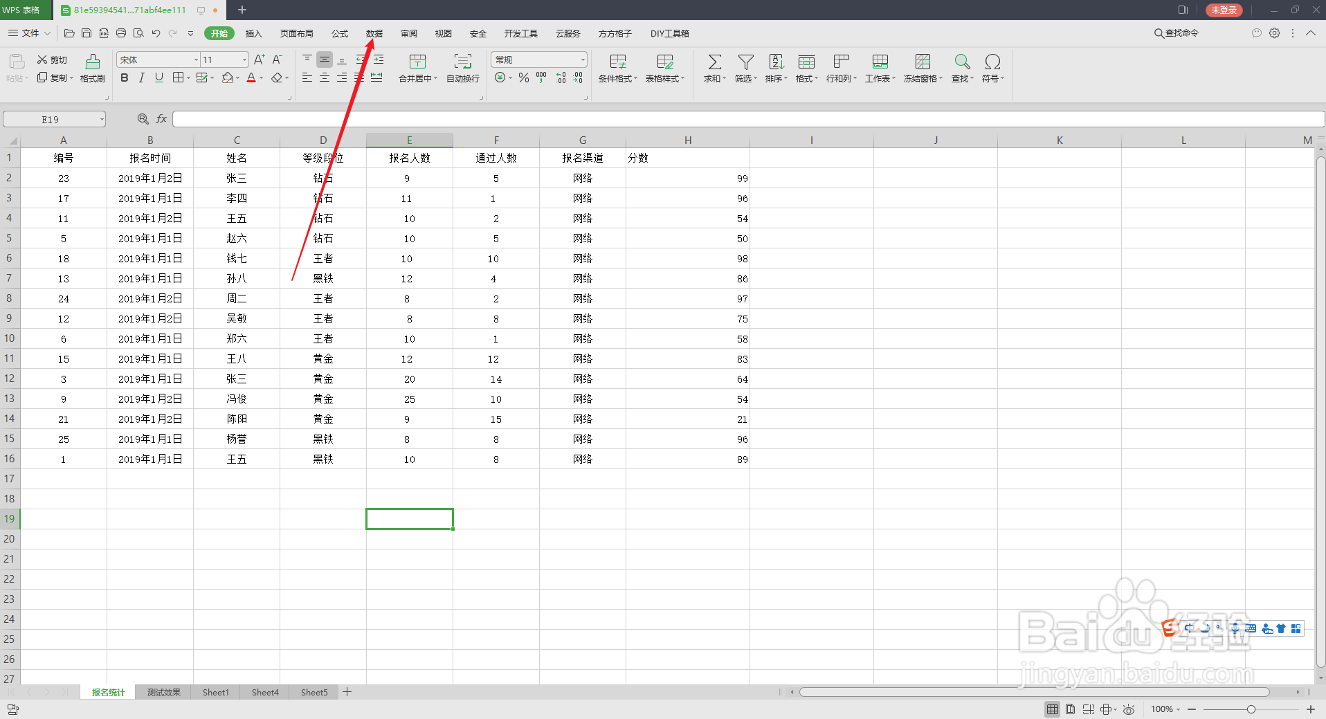Open the settings gear icon
The height and width of the screenshot is (719, 1326).
1274,33
